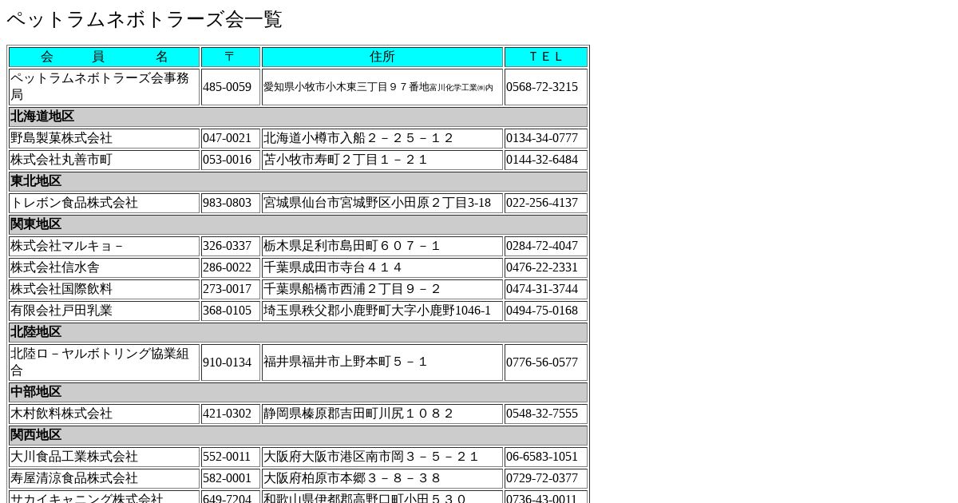Click postal code 485-0059
The height and width of the screenshot is (503, 958).
click(x=227, y=87)
